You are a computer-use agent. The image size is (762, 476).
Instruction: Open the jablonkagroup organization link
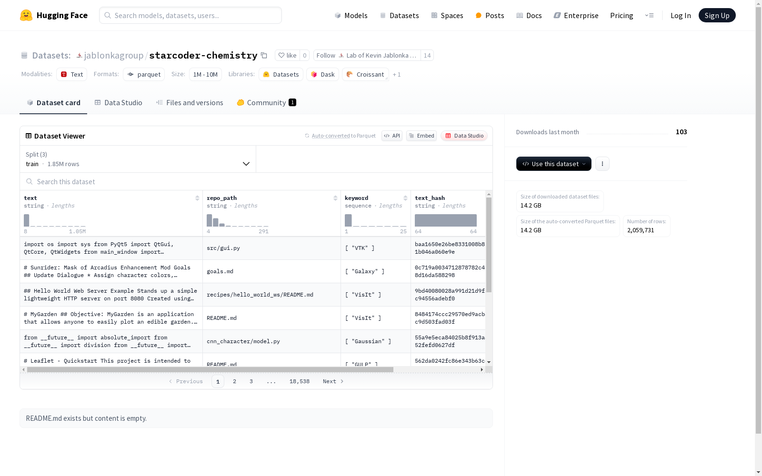pyautogui.click(x=114, y=55)
